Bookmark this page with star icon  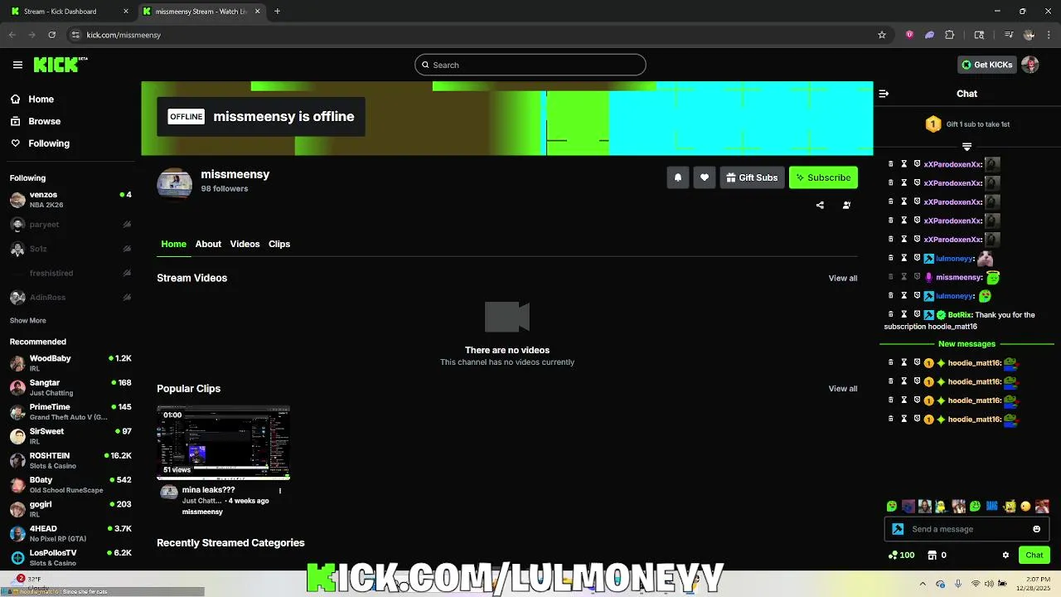click(882, 35)
